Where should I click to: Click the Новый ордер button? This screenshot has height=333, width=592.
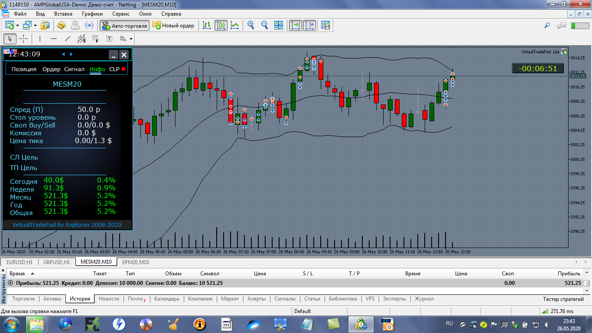tap(174, 26)
